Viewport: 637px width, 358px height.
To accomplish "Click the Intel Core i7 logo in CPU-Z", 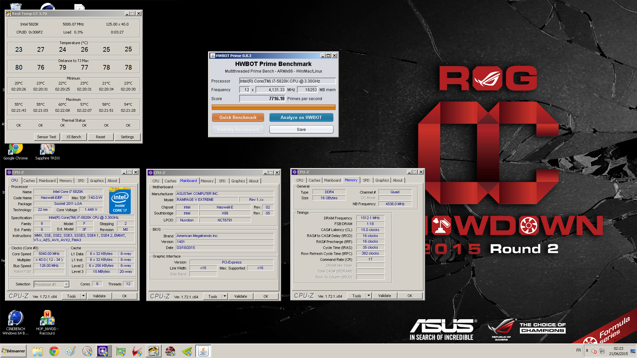I will [x=120, y=201].
